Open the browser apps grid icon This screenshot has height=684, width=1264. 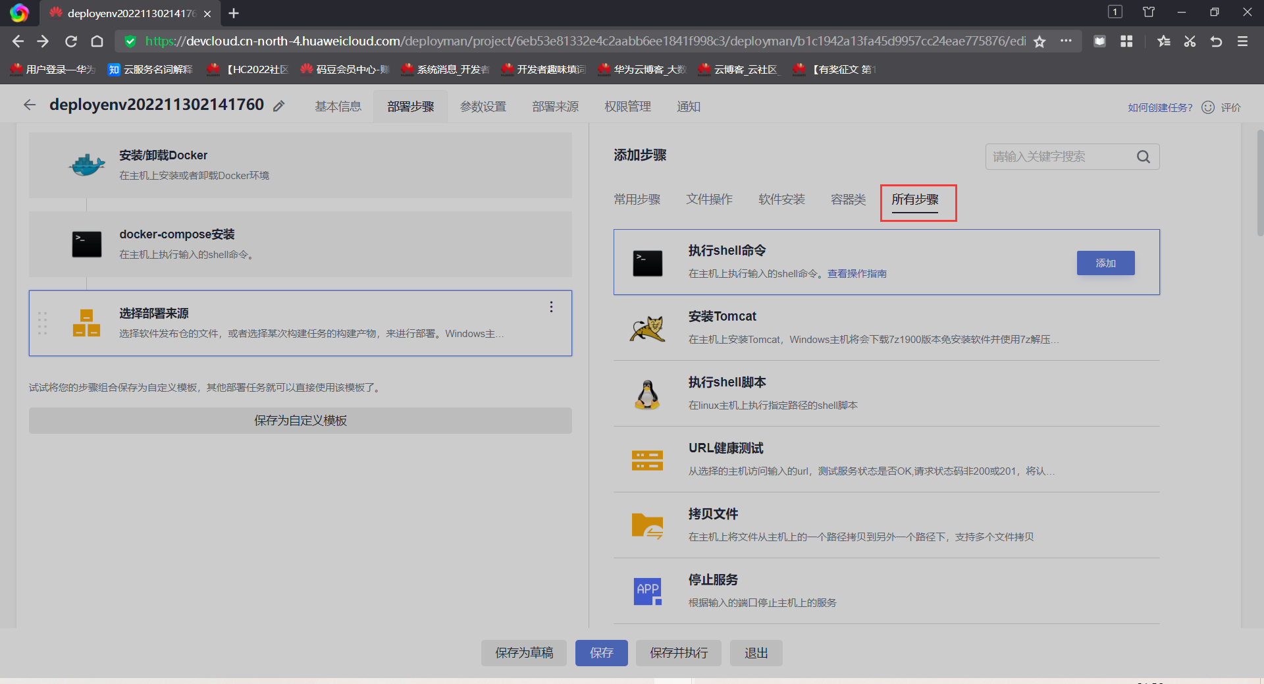(1126, 41)
